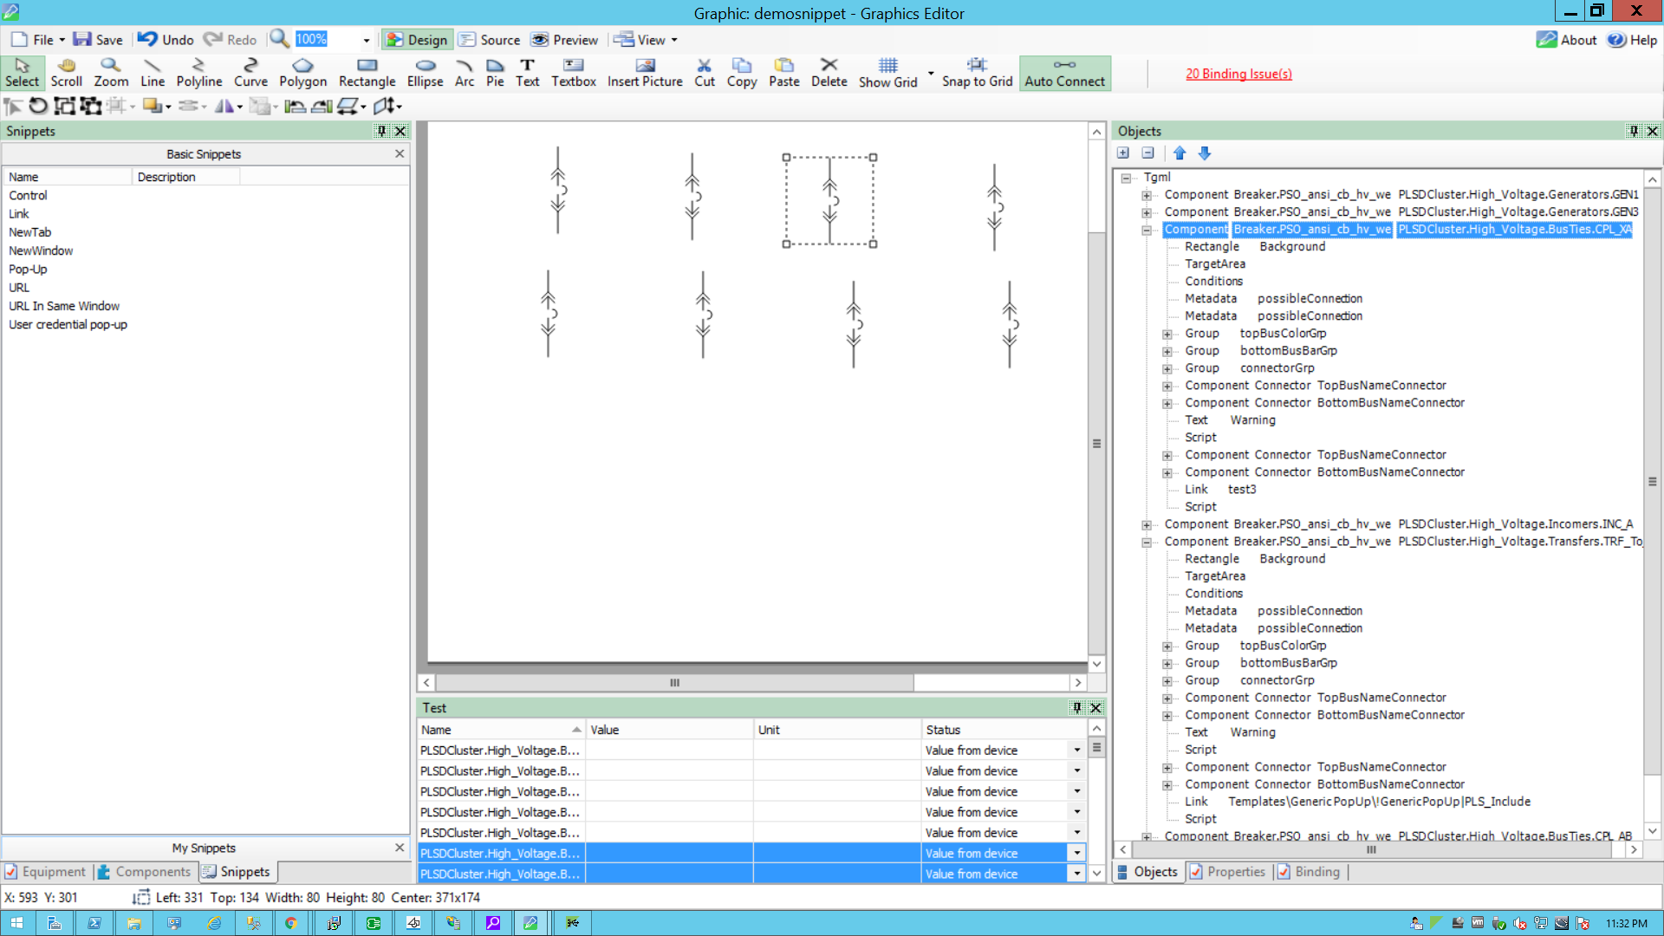Image resolution: width=1664 pixels, height=936 pixels.
Task: Open the 20 Binding Issue(s) link
Action: point(1238,74)
